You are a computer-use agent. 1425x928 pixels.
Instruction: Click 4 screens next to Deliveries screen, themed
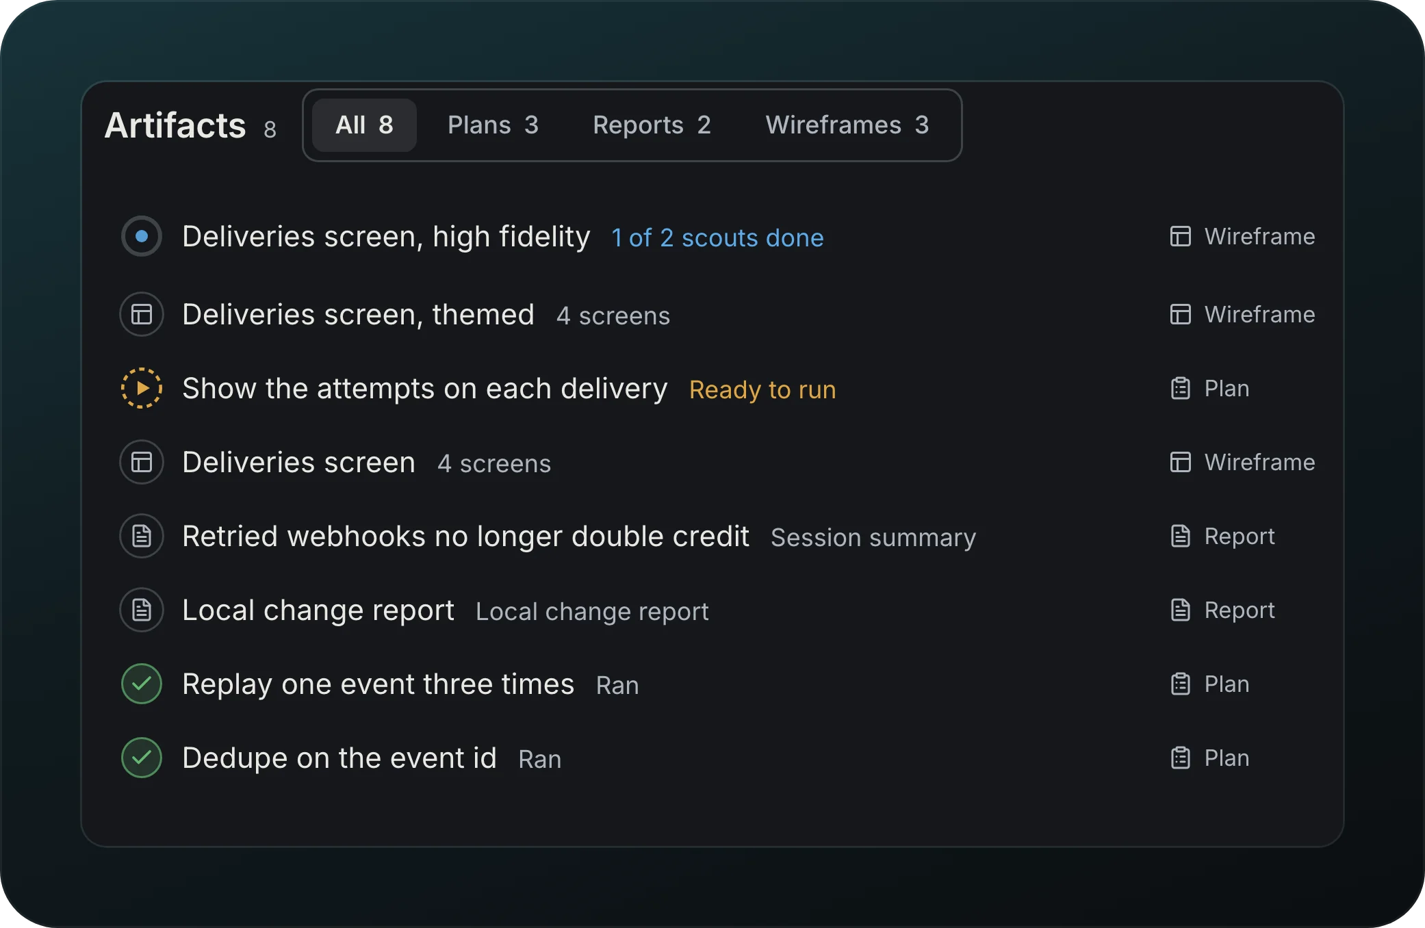point(613,315)
